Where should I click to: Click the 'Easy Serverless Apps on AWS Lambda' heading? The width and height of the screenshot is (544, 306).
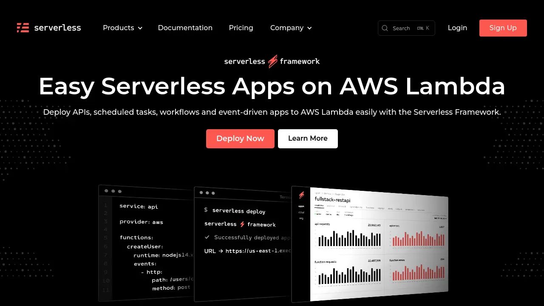[x=272, y=86]
